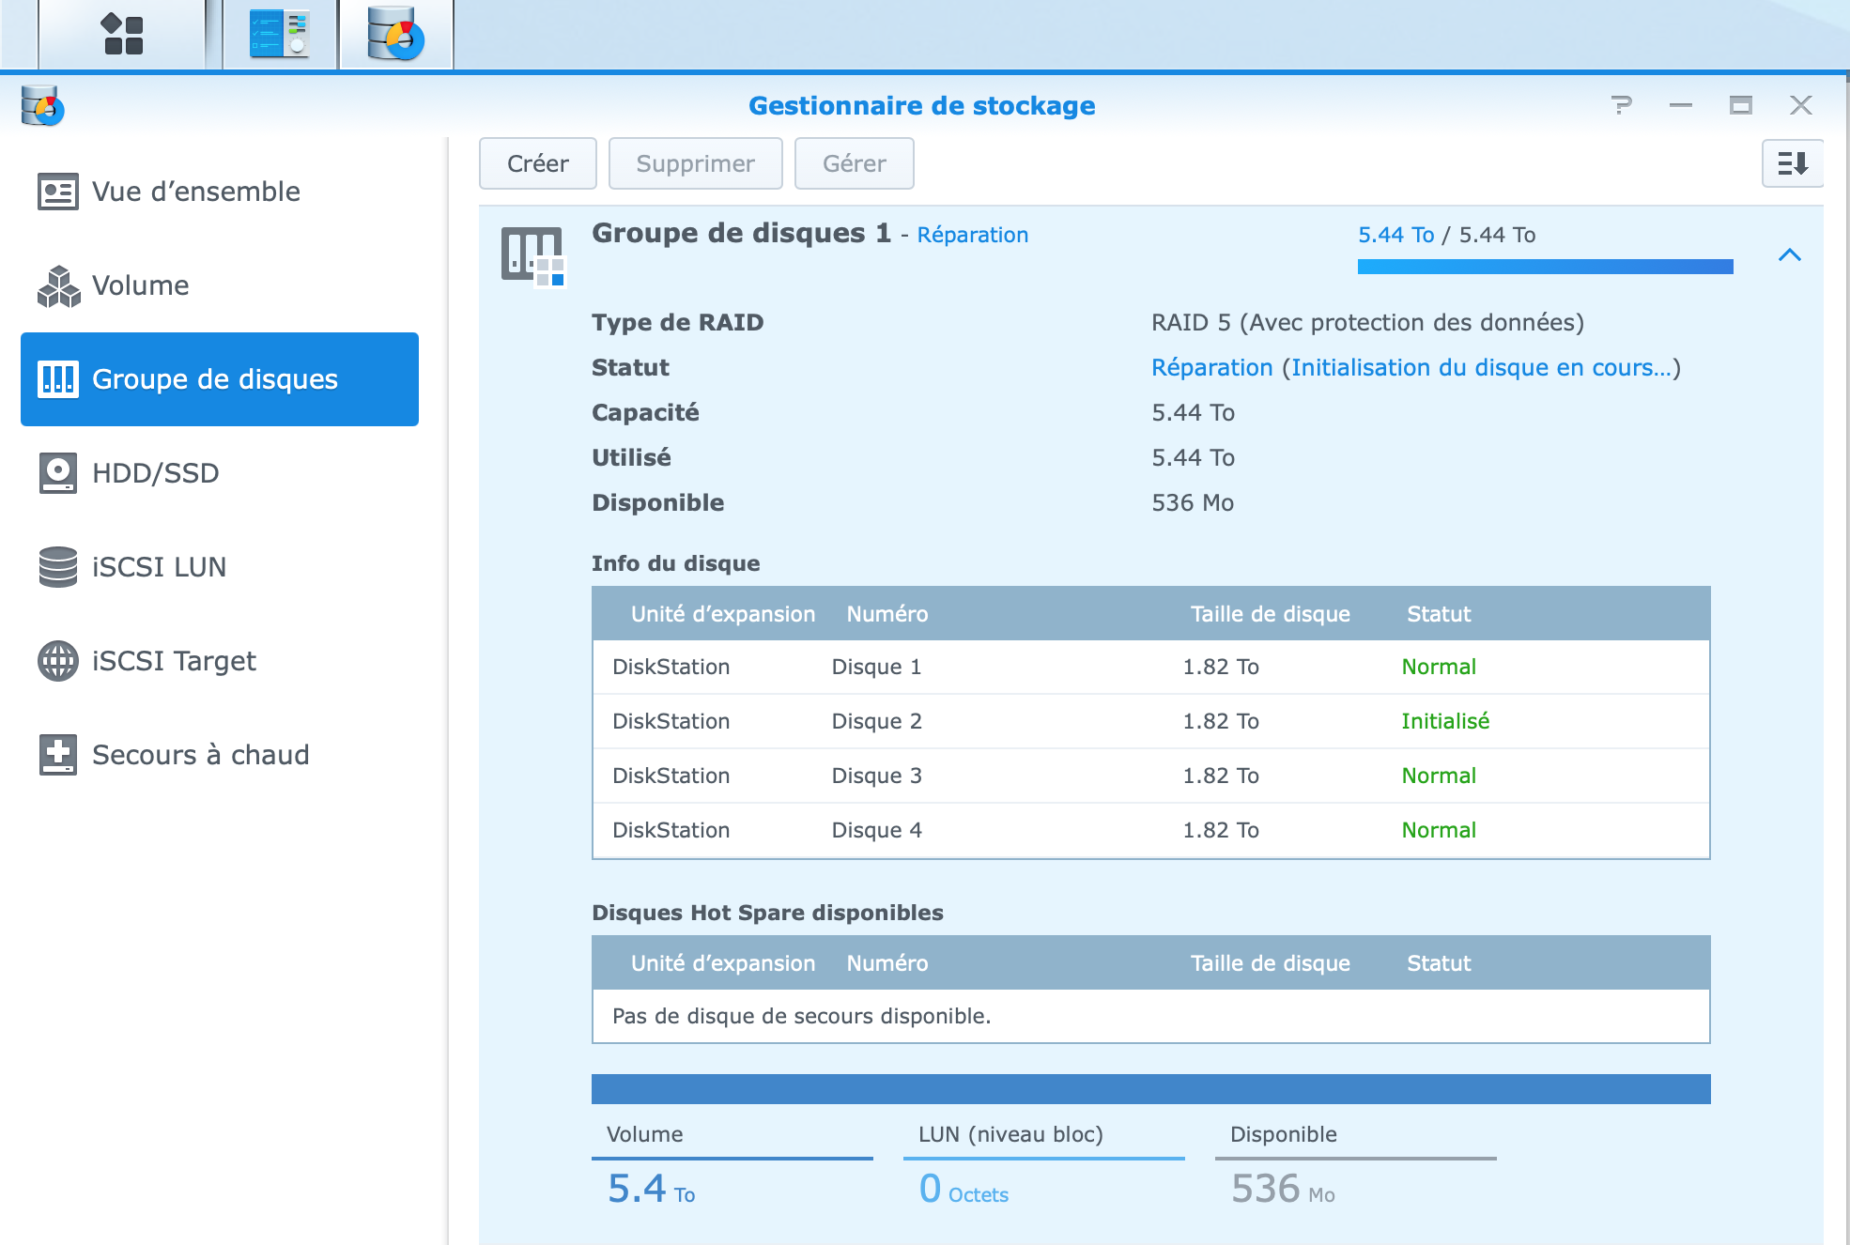Screen dimensions: 1850x1245
Task: Open Secours à chaud section
Action: coord(200,755)
